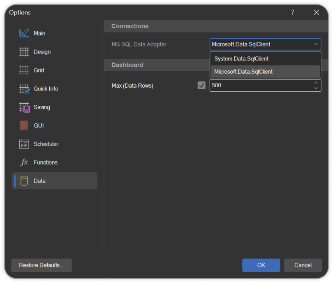Viewport: 333px width, 283px height.
Task: Confirm with the OK button
Action: (261, 265)
